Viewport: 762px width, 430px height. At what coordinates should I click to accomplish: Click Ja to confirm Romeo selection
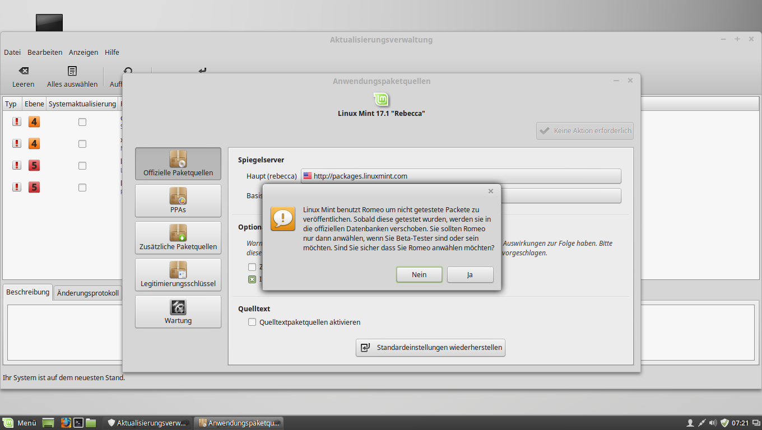click(x=470, y=274)
